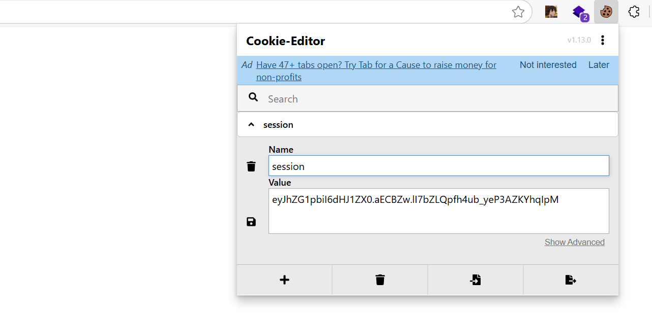Postpone the ad by clicking Later
This screenshot has width=652, height=313.
[599, 65]
